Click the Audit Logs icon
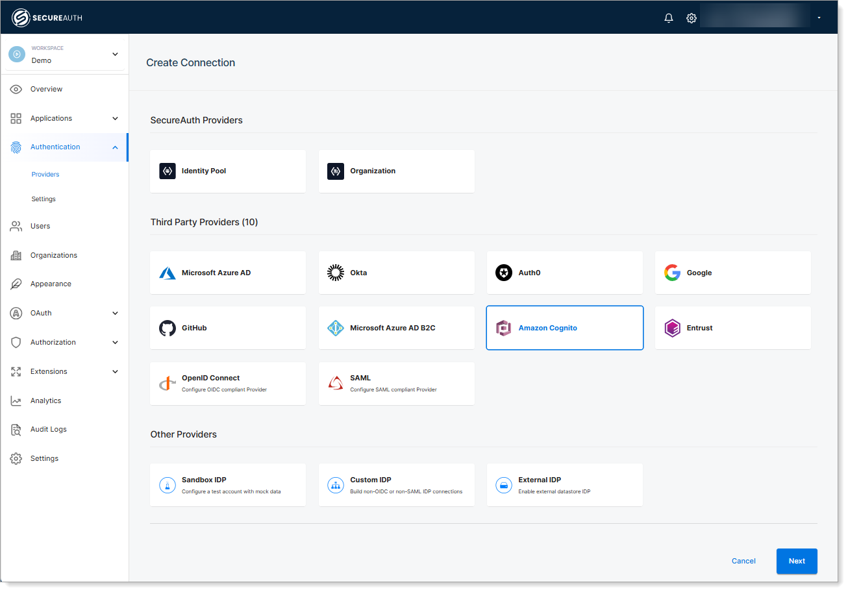 point(16,429)
